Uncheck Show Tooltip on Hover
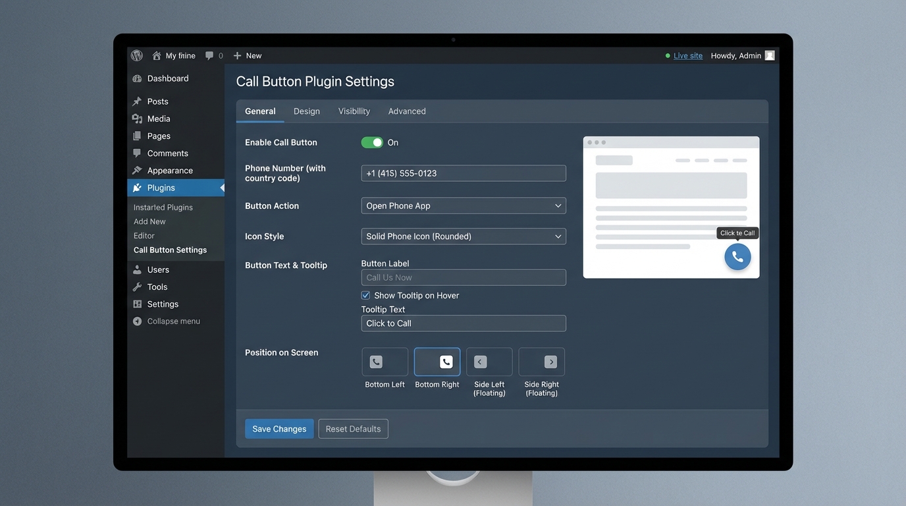This screenshot has width=906, height=506. pyautogui.click(x=365, y=295)
